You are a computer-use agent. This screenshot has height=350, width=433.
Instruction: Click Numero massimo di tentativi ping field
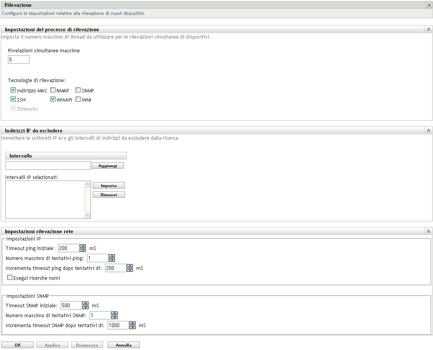(x=97, y=258)
